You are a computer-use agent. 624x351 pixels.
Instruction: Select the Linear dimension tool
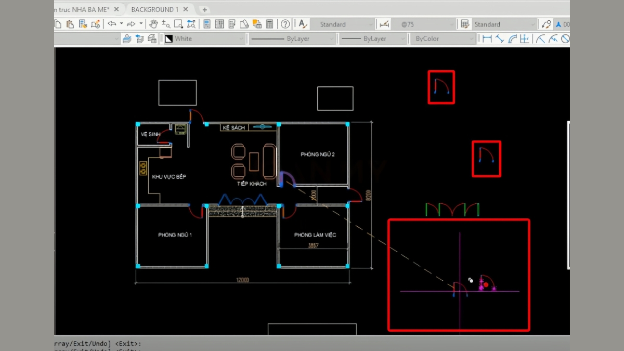pyautogui.click(x=487, y=38)
